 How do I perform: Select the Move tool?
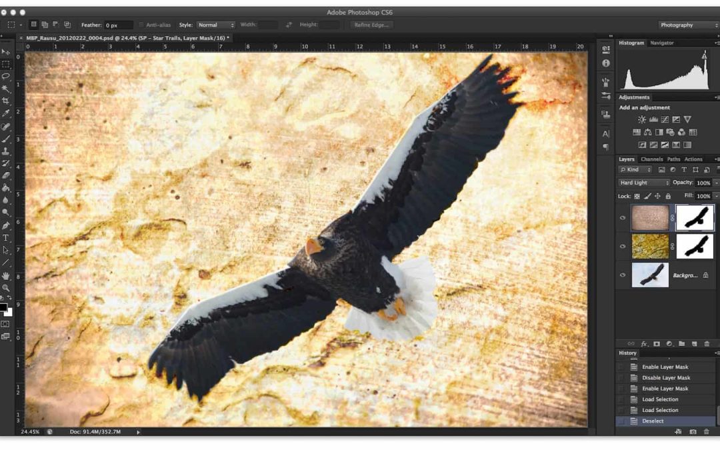point(6,51)
